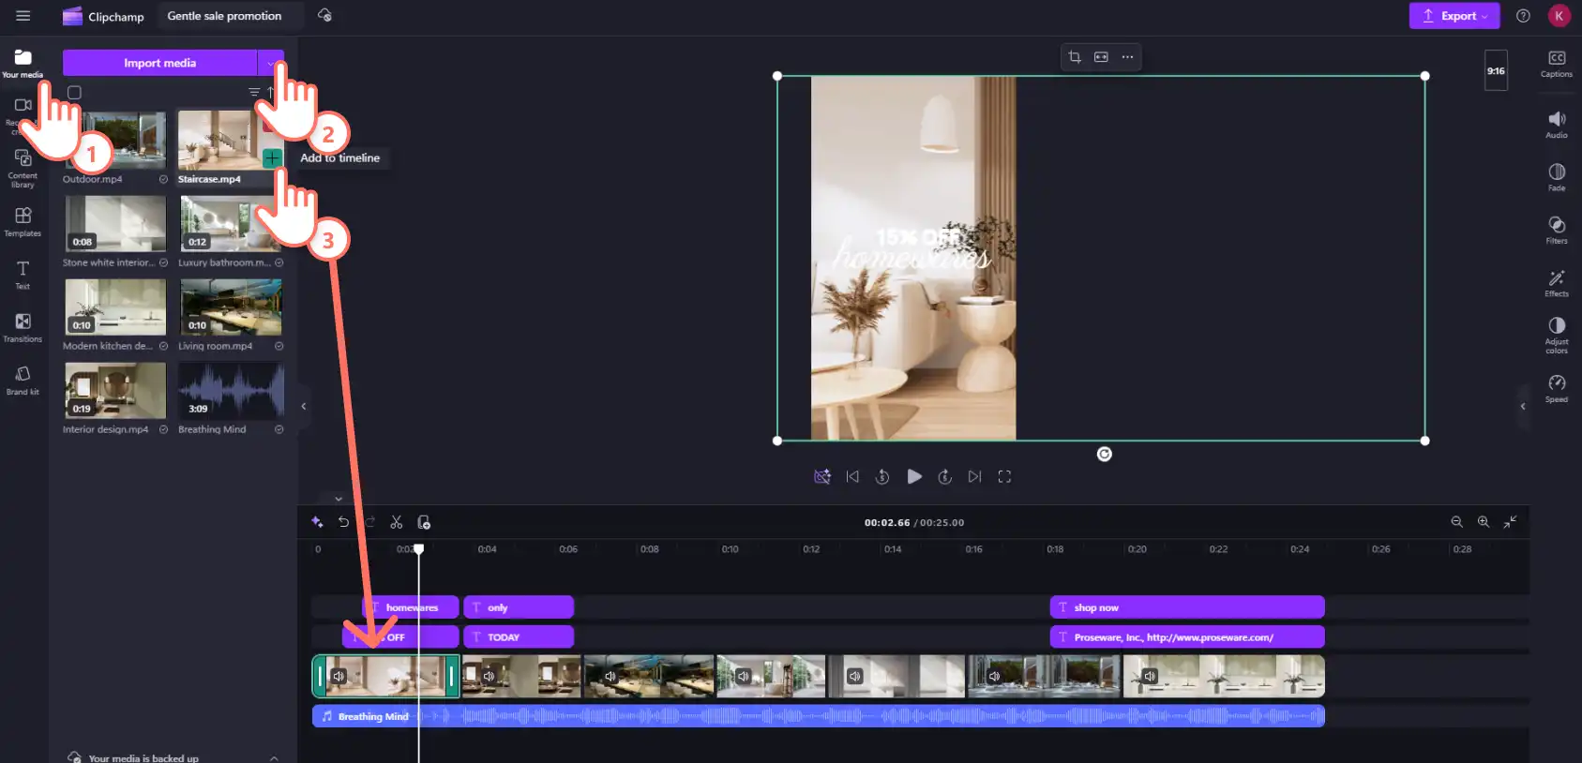Toggle AI background removal icon in playback bar
This screenshot has width=1582, height=763.
point(822,476)
